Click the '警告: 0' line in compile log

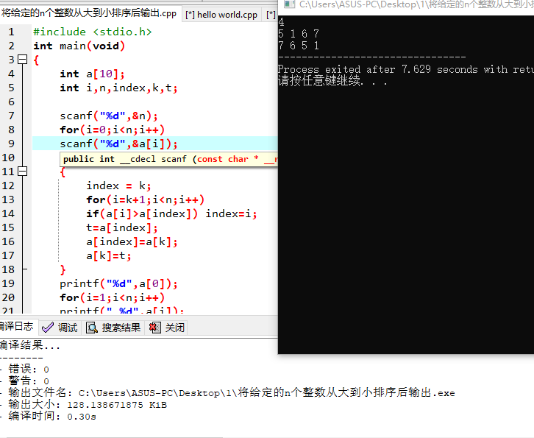29,381
